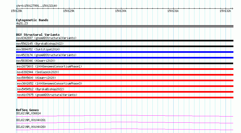Click the black bar for nsv4342697
241x133 pixels.
coord(125,41)
